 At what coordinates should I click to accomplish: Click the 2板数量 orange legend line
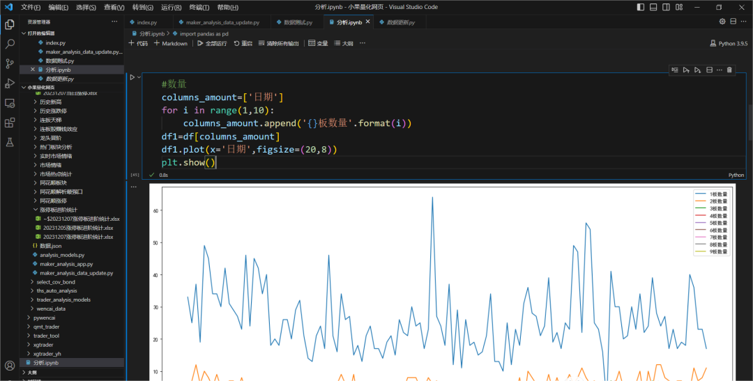[x=701, y=201]
